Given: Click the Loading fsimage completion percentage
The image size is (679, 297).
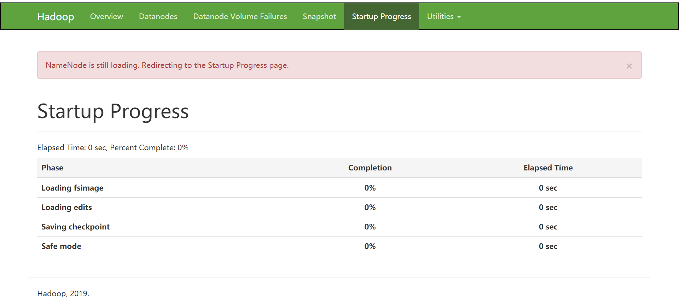Looking at the screenshot, I should click(370, 188).
